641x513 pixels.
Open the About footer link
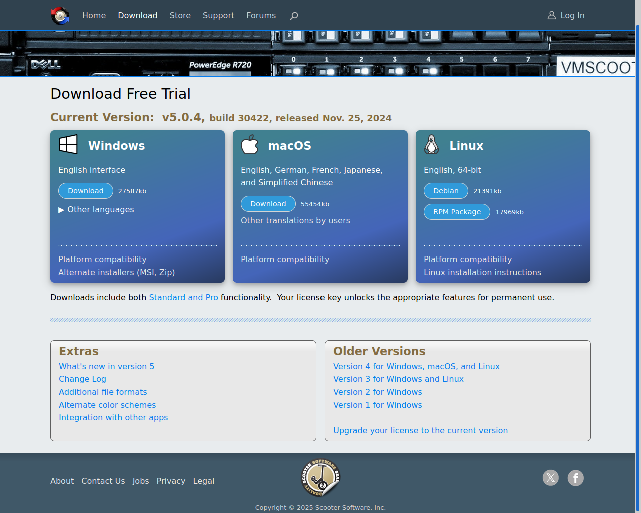62,481
